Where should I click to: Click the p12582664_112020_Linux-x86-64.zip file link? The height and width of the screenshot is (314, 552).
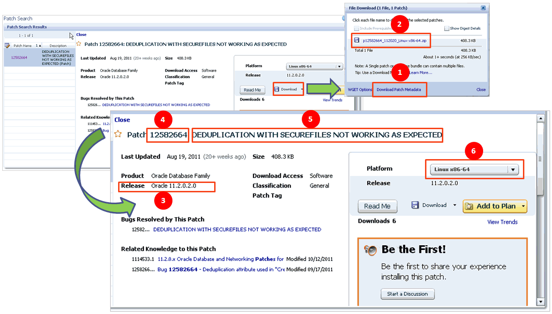pos(394,40)
